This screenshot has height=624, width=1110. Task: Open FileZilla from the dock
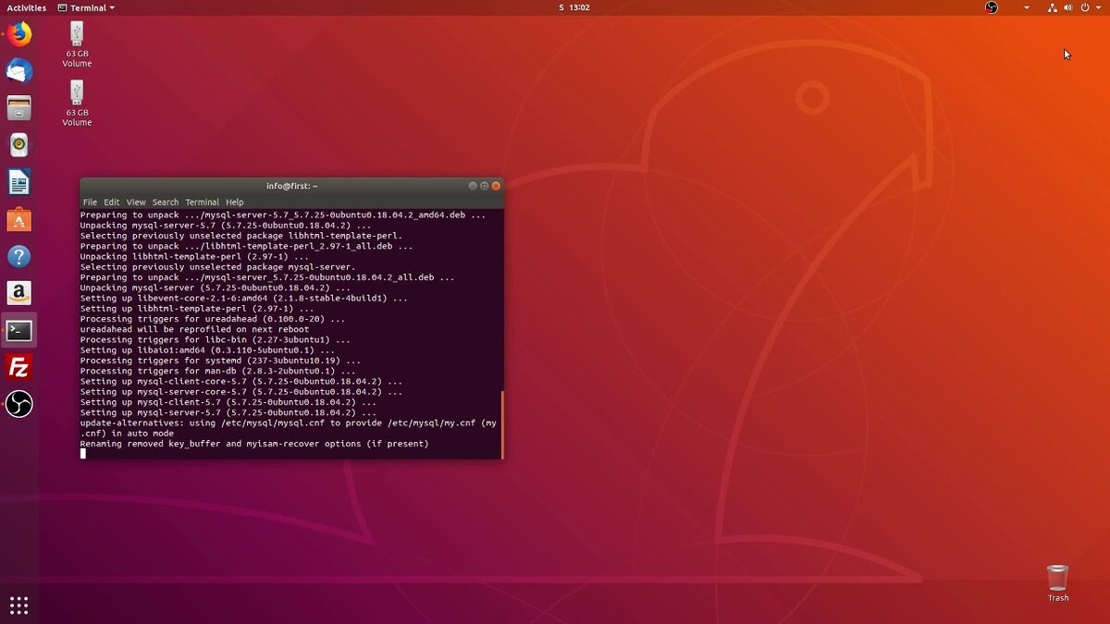[x=19, y=367]
